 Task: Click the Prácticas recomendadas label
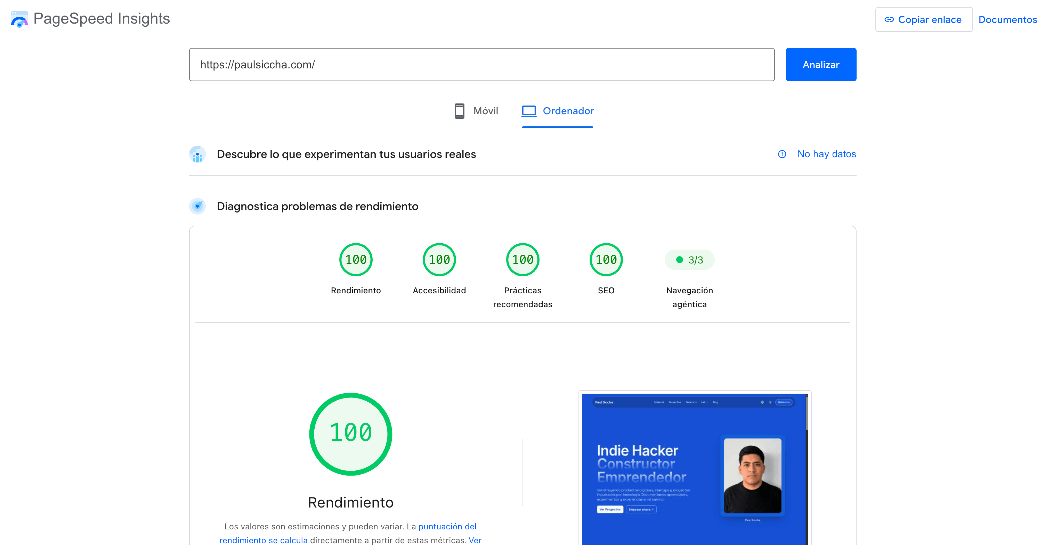[x=522, y=297]
